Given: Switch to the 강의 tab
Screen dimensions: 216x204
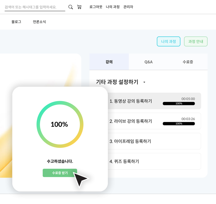Looking at the screenshot, I should point(109,62).
